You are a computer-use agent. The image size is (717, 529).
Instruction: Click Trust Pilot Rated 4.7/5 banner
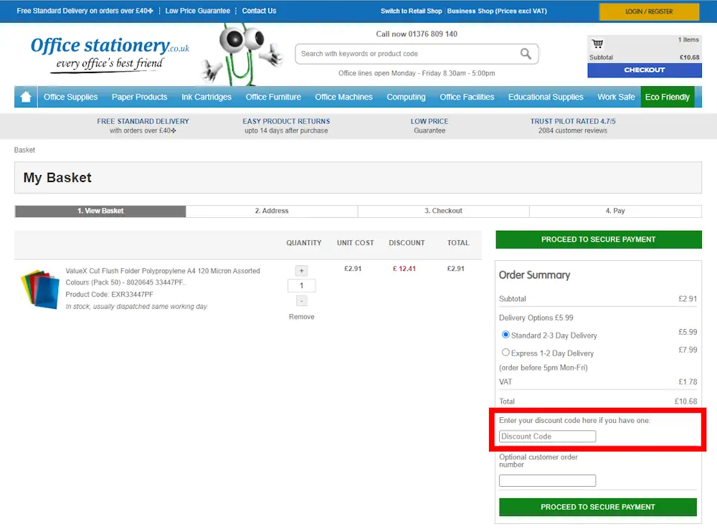pyautogui.click(x=572, y=125)
